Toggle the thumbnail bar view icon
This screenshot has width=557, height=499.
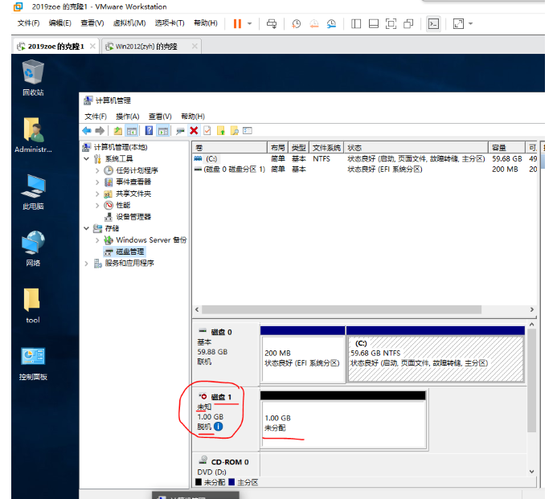[374, 24]
